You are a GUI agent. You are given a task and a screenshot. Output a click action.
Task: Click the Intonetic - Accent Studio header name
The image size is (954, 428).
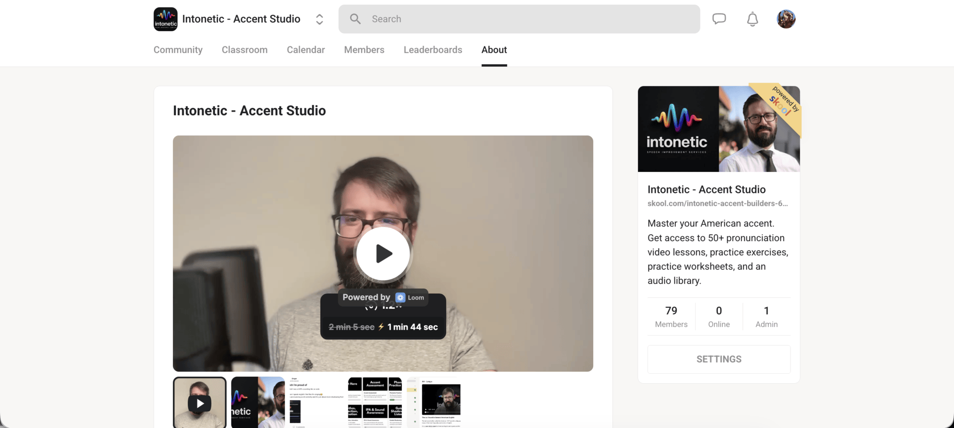click(241, 19)
